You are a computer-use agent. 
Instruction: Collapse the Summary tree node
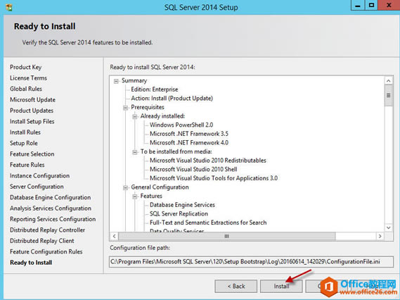pyautogui.click(x=116, y=81)
